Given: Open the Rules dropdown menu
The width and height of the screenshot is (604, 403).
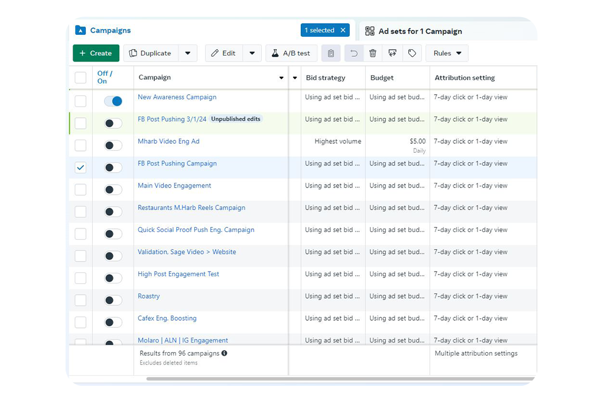Looking at the screenshot, I should click(447, 53).
